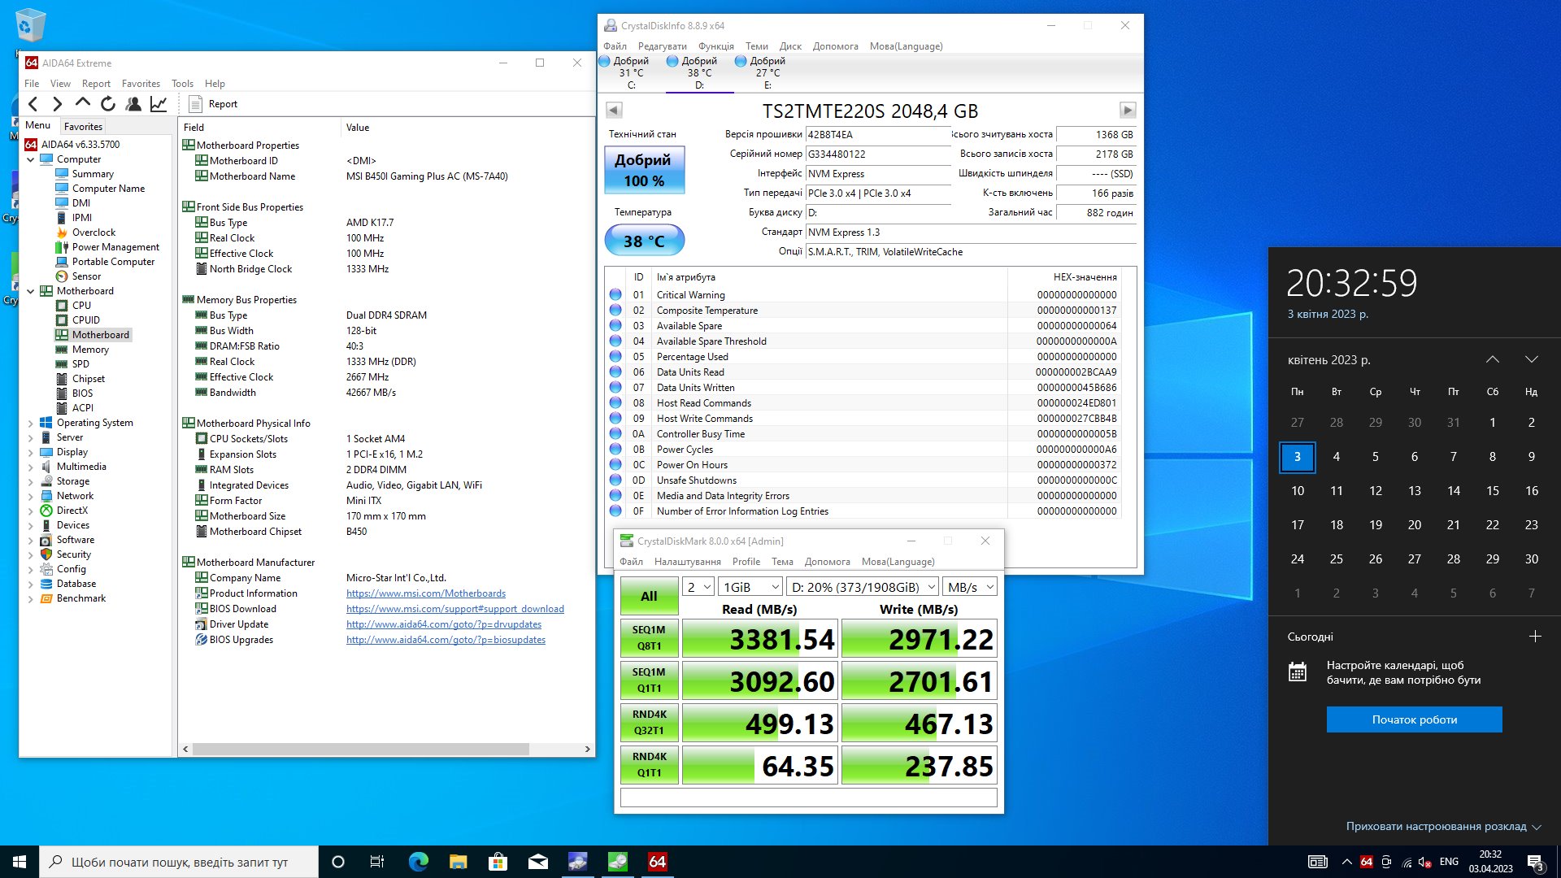The image size is (1561, 878).
Task: Select the Sensor tree item
Action: [x=86, y=276]
